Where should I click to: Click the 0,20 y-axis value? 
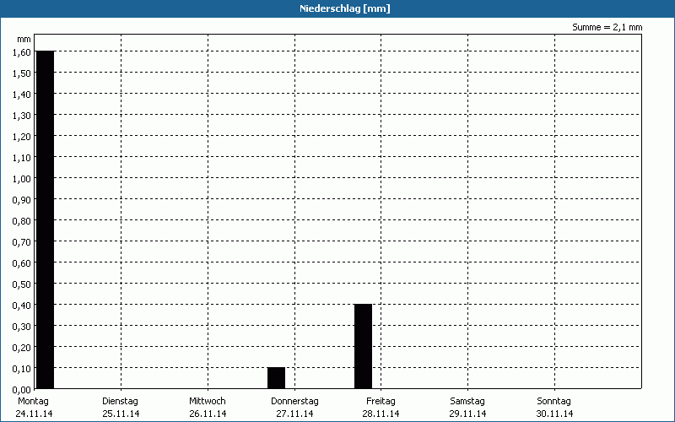tap(22, 348)
